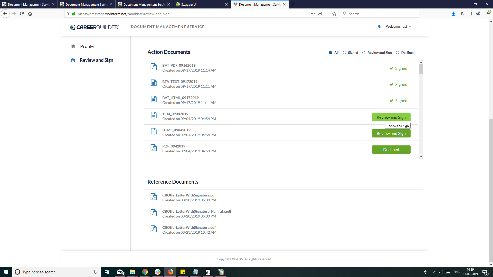493x277 pixels.
Task: Open the Firefox hamburger menu
Action: click(x=488, y=14)
